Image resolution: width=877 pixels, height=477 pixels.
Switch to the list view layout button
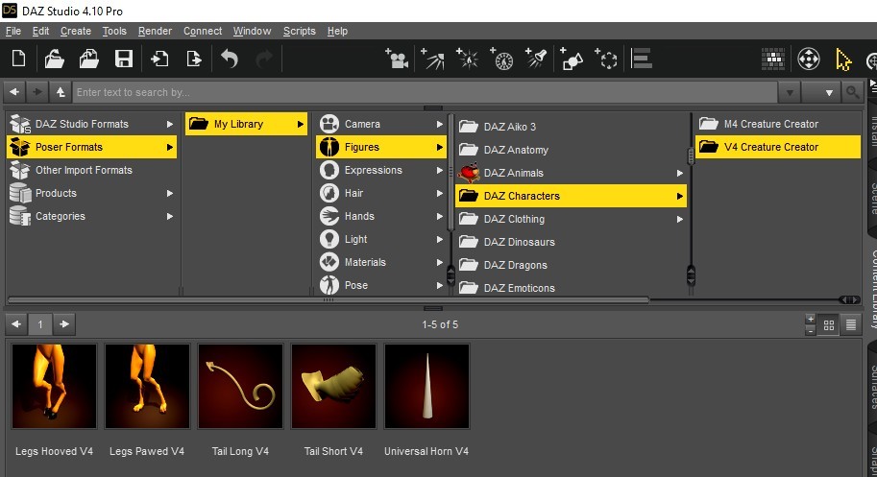[x=851, y=324]
